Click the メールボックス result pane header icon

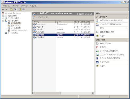click(34, 14)
